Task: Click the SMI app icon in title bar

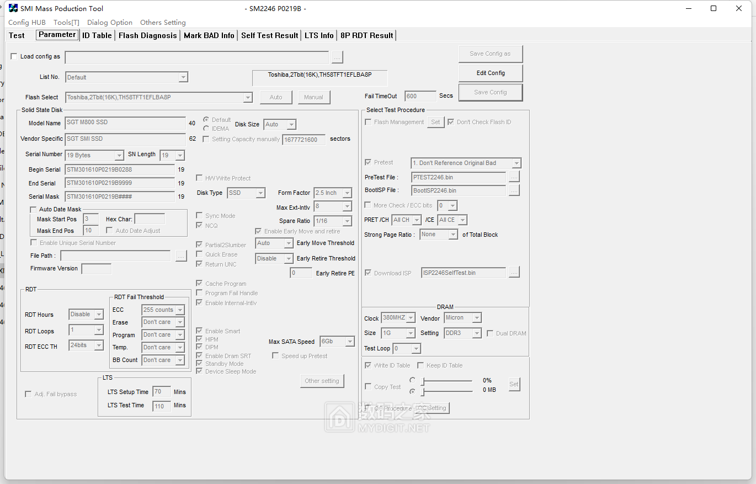Action: pos(13,8)
